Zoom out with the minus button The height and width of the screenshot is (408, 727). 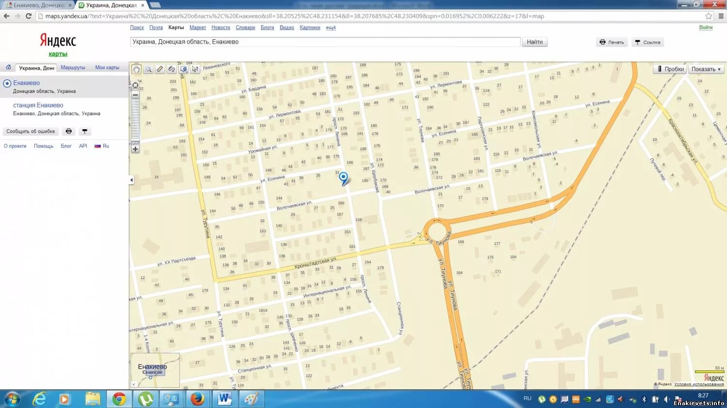click(x=135, y=95)
